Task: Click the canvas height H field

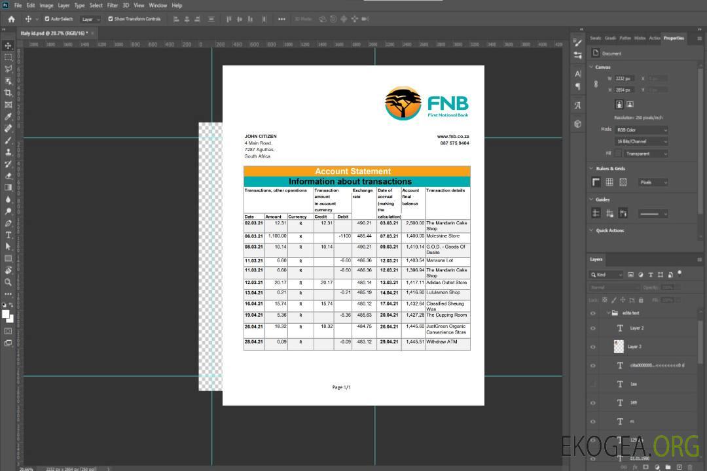Action: (x=625, y=90)
